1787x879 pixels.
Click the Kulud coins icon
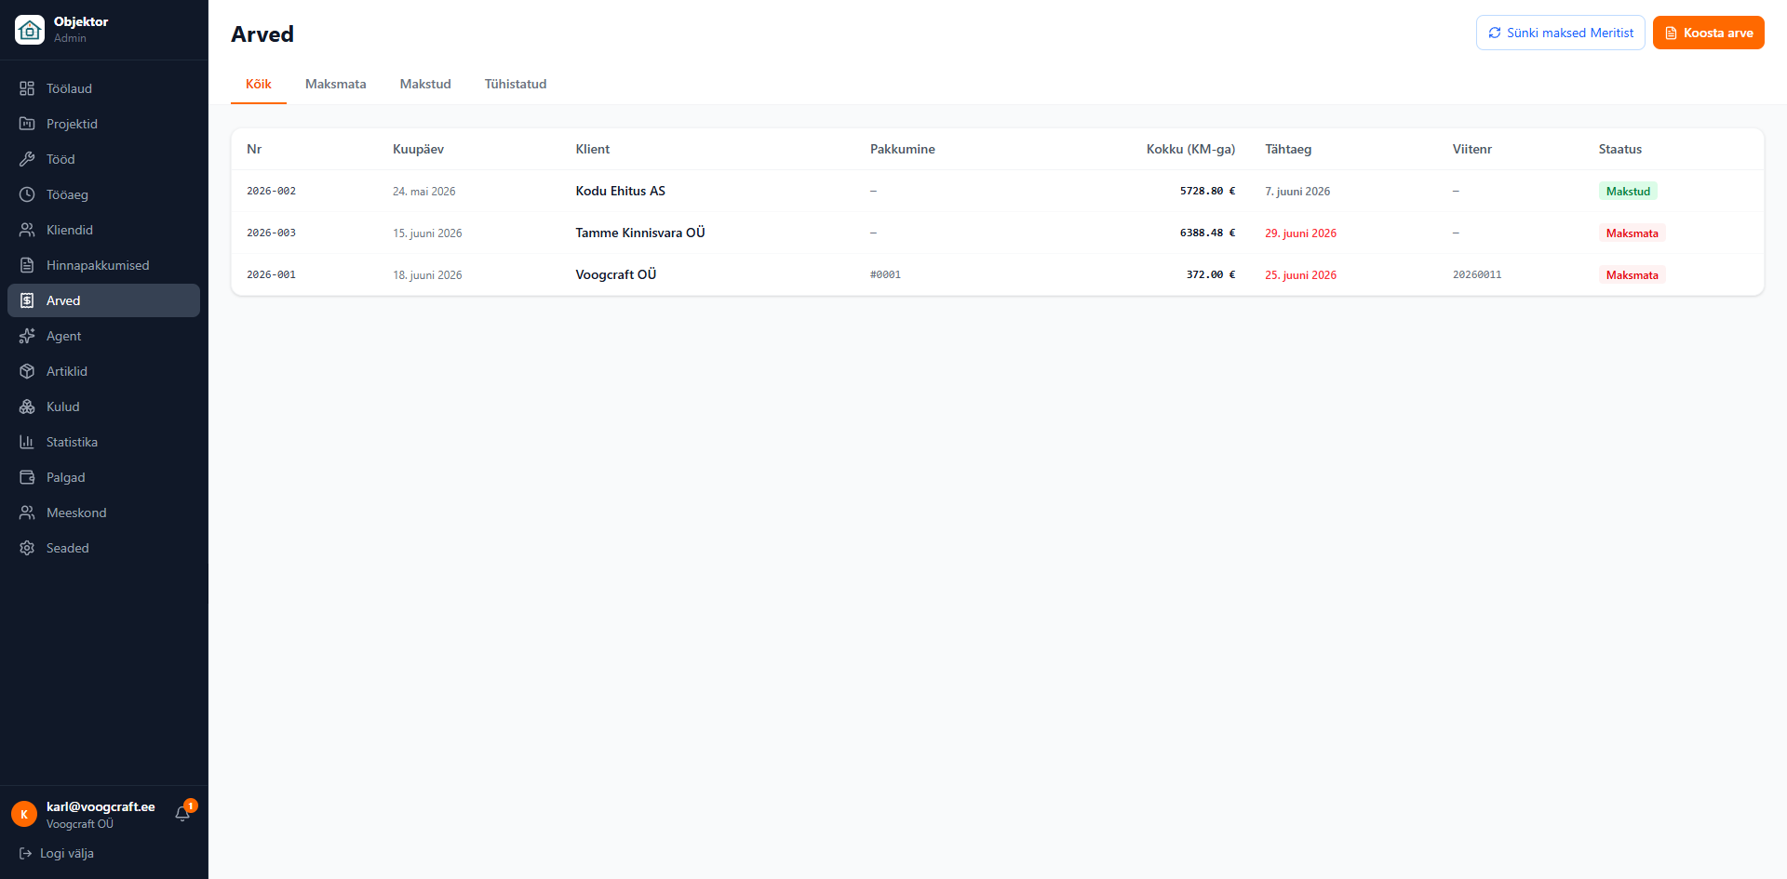[27, 406]
